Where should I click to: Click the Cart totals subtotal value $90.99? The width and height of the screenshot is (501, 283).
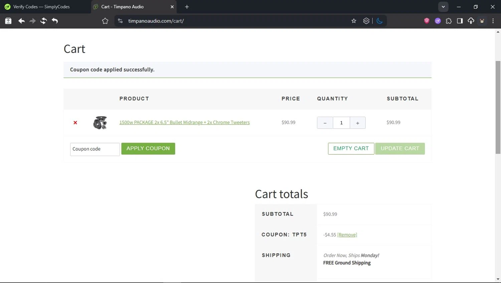(x=330, y=214)
